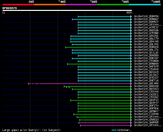This screenshot has height=132, width=163.
Task: Click the arrowhead ending the B9RK54 bar
Action: coord(131,16)
